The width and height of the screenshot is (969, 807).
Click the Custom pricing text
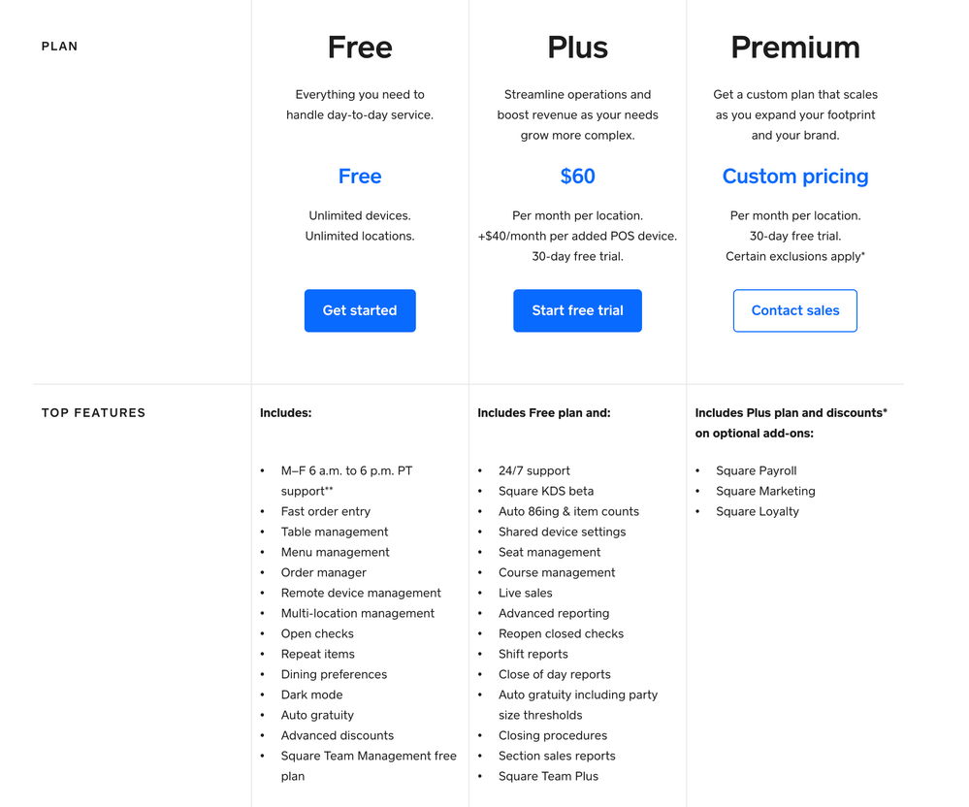pos(794,177)
